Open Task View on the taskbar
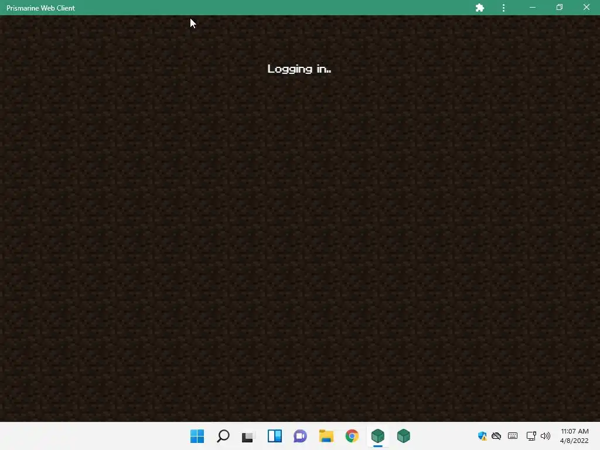 click(x=248, y=436)
